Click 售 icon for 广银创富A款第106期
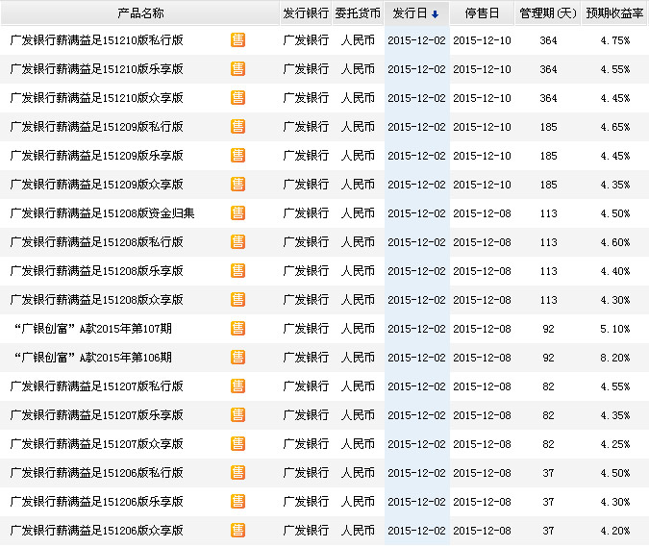 [x=238, y=358]
